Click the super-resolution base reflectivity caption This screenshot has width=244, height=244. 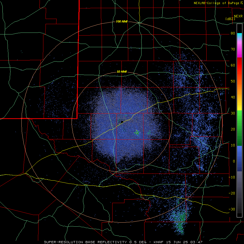123,242
